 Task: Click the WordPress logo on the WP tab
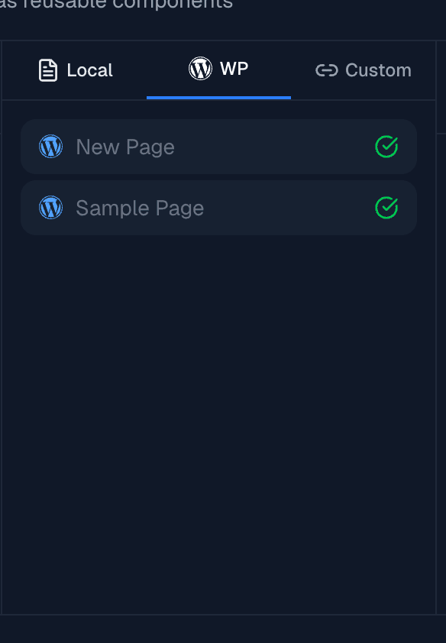(199, 68)
